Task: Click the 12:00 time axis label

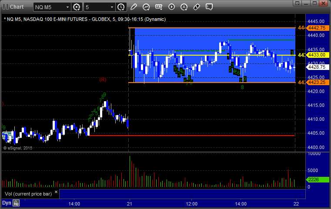Action: tap(191, 204)
